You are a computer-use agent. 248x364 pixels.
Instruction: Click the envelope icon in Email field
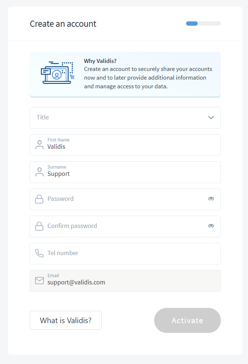(x=39, y=280)
